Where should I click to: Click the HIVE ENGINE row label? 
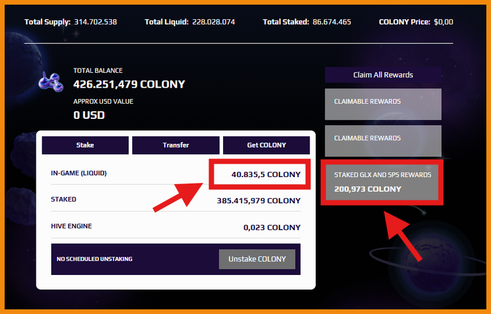(x=72, y=226)
